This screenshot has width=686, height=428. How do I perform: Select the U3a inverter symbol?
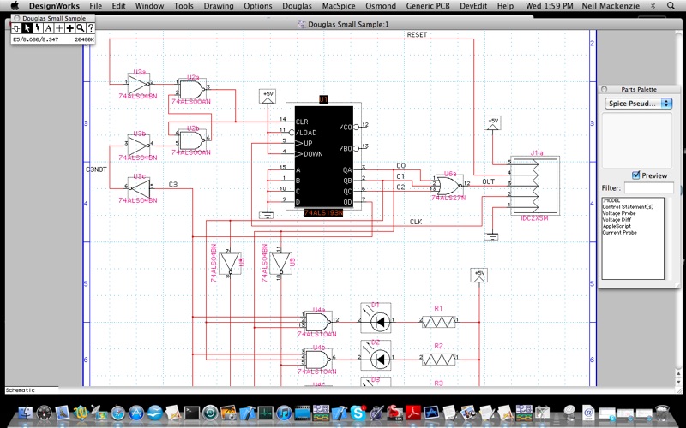139,82
